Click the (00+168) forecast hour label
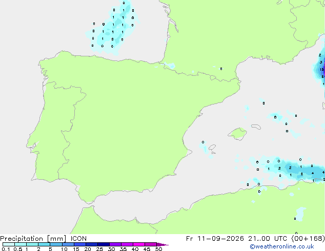 (x=308, y=239)
